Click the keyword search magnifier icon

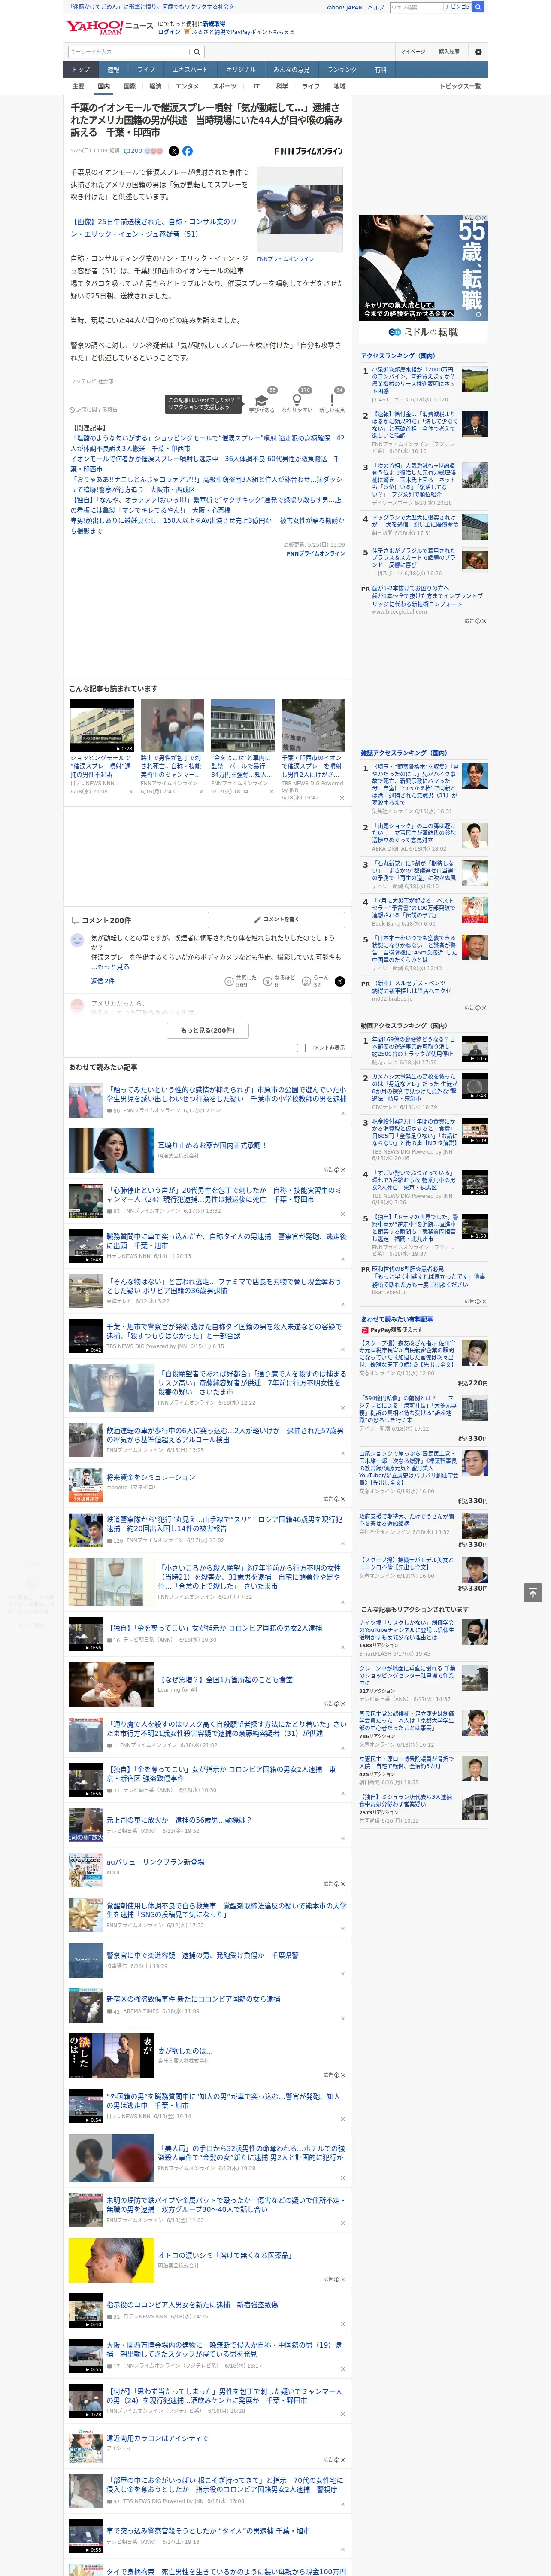197,51
